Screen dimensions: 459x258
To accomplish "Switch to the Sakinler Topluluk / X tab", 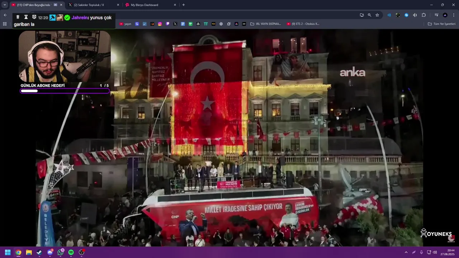I will pos(94,5).
